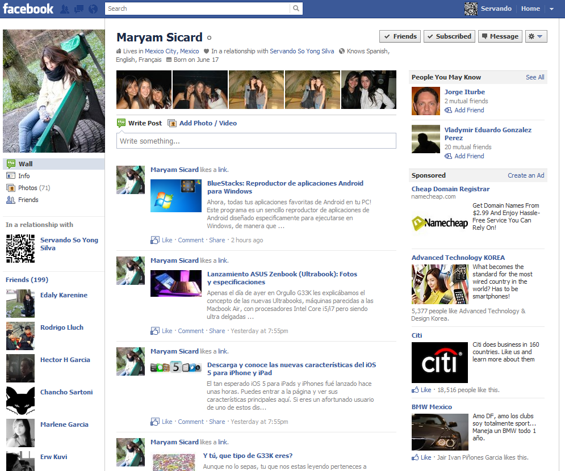Click iOS 5 icons thumbnail

click(176, 367)
